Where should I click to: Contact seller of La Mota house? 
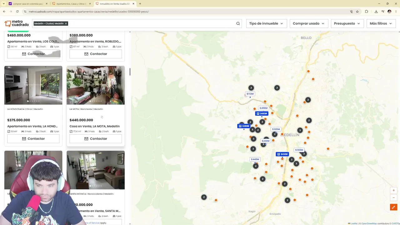(96, 139)
